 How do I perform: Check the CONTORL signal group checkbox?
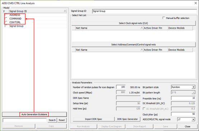(6, 22)
